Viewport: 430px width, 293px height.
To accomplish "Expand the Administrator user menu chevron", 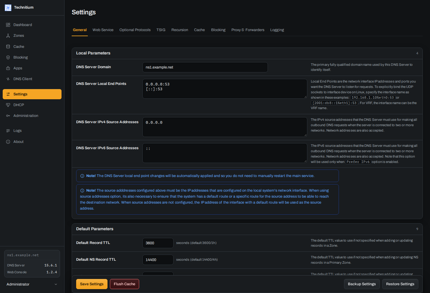I will 56,284.
